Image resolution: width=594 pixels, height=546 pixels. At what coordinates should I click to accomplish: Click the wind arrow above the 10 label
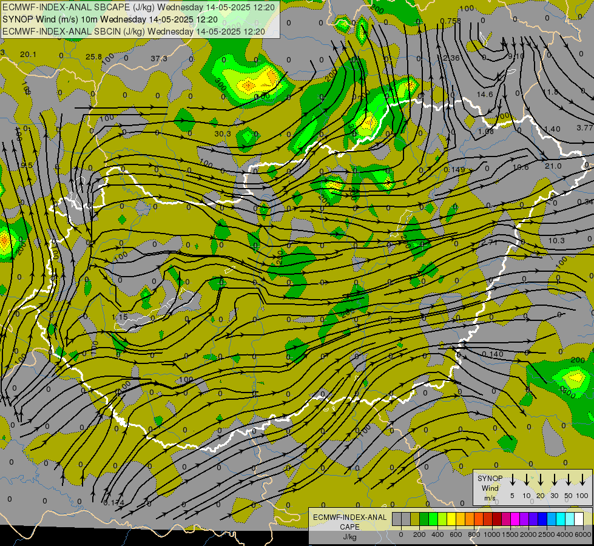[527, 479]
